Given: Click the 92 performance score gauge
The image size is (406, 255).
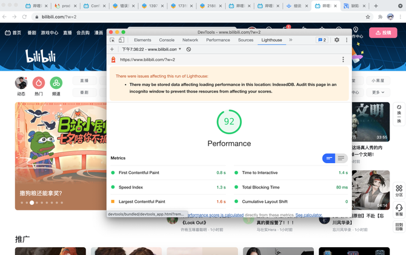Looking at the screenshot, I should [229, 122].
